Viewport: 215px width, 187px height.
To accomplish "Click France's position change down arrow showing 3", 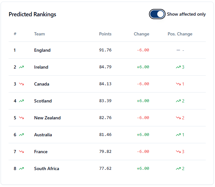I will click(x=178, y=152).
